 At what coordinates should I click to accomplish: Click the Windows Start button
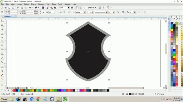(x=4, y=99)
